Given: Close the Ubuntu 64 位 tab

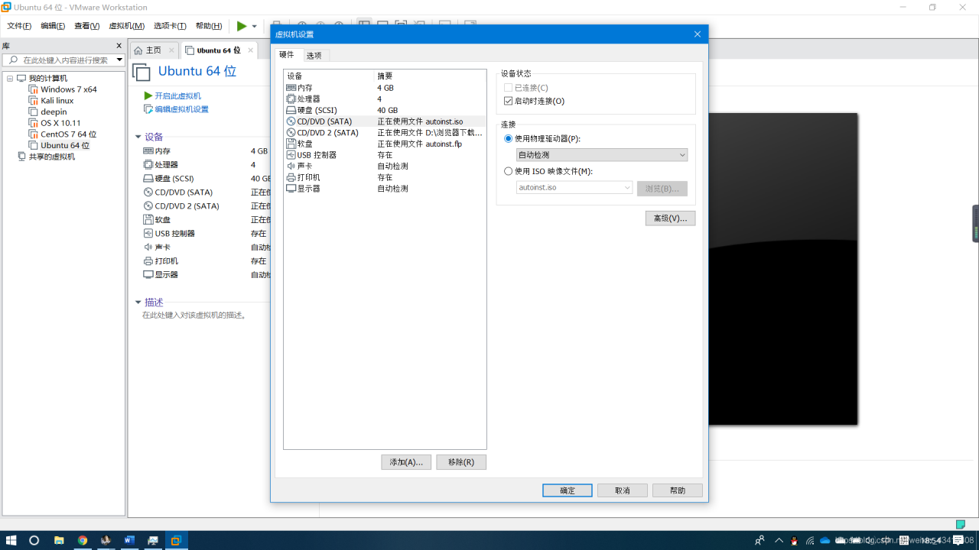Looking at the screenshot, I should tap(250, 50).
